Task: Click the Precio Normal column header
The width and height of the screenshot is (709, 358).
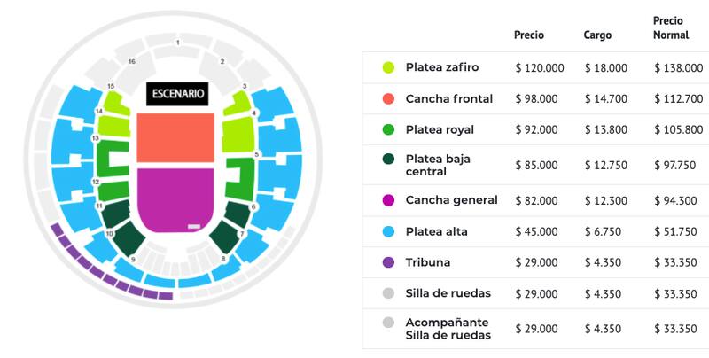Action: pyautogui.click(x=673, y=27)
